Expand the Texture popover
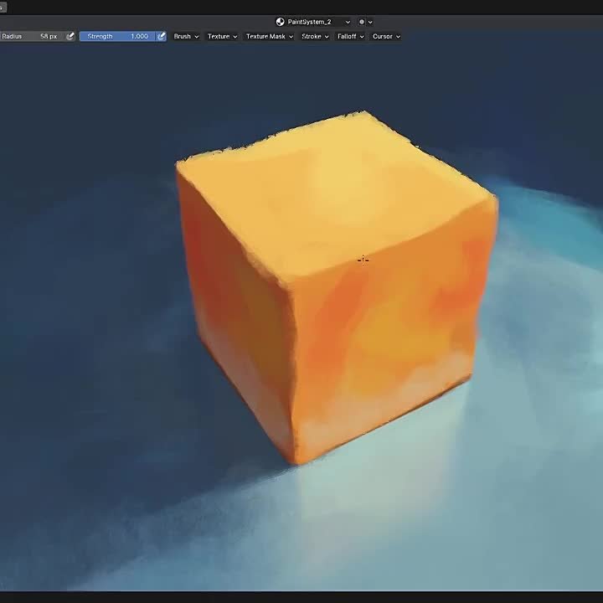This screenshot has width=603, height=603. coord(222,37)
